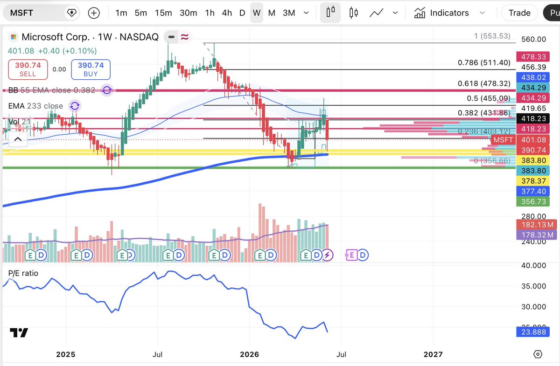This screenshot has height=366, width=560.
Task: Click the Fib label 1 (553.53)
Action: [492, 36]
